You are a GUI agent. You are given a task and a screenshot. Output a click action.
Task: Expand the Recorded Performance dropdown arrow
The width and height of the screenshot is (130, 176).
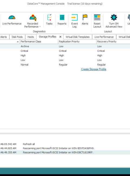[40, 27]
